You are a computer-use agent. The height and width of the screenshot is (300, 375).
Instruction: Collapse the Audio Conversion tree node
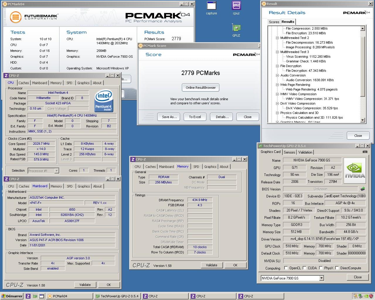(277, 75)
